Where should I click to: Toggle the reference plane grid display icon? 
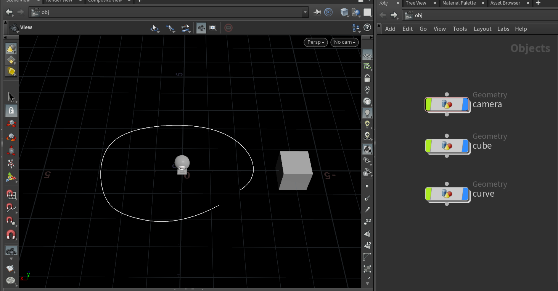pos(367,56)
